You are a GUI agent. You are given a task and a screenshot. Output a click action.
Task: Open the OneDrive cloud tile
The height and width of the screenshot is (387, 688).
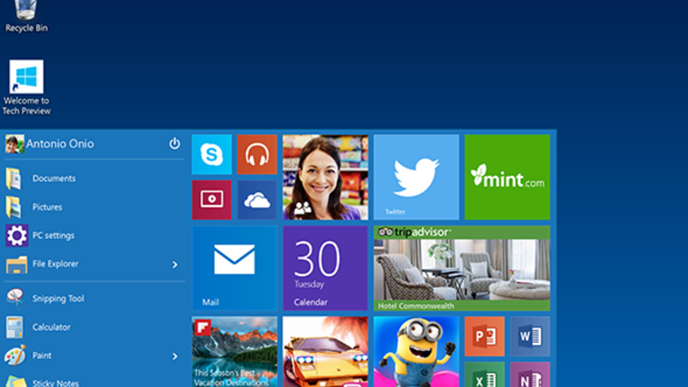pyautogui.click(x=257, y=200)
